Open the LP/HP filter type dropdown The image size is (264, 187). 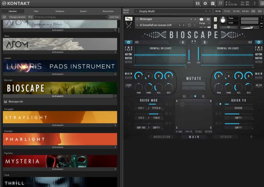(128, 85)
